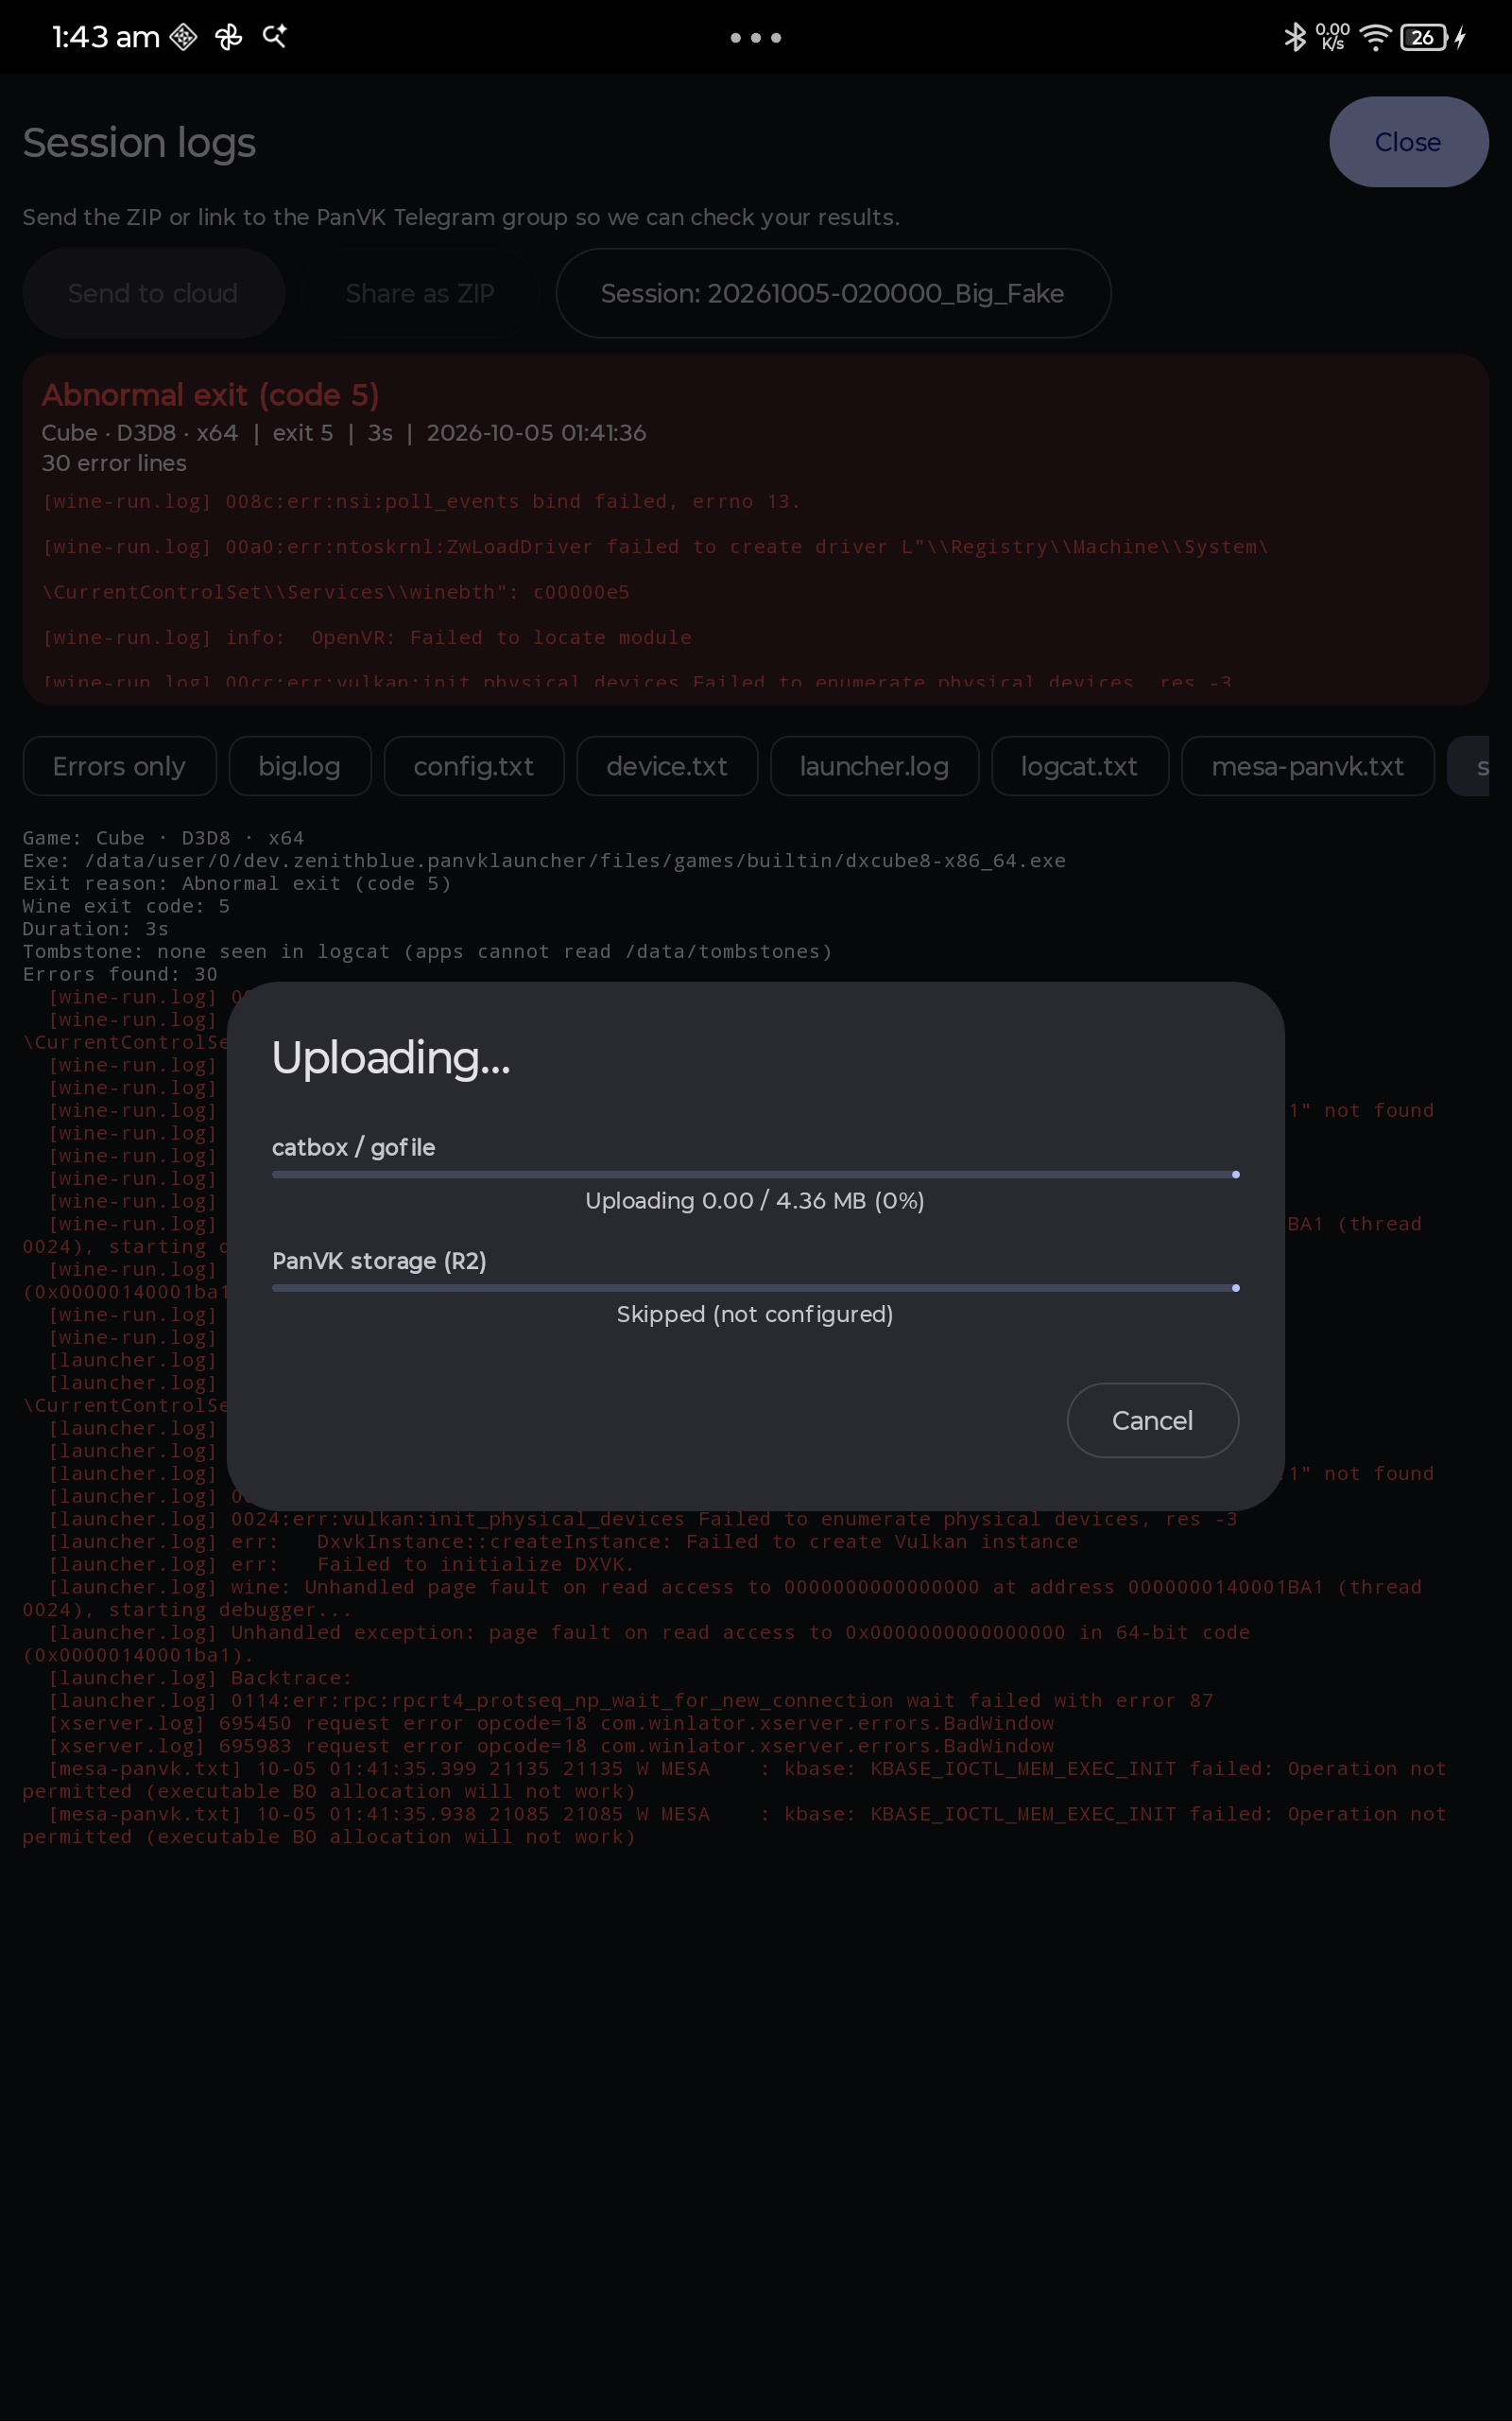Switch to the big.log tab
This screenshot has width=1512, height=2421.
coord(300,766)
